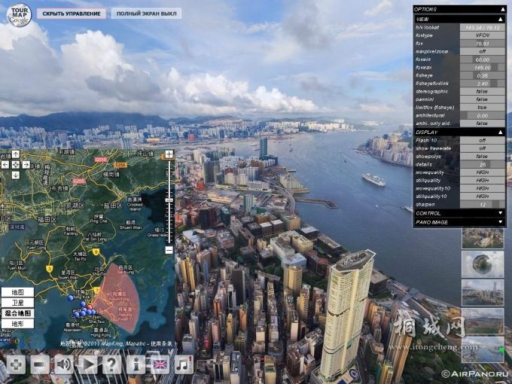Mute sound with the speaker icon
The width and height of the screenshot is (512, 384).
64,365
